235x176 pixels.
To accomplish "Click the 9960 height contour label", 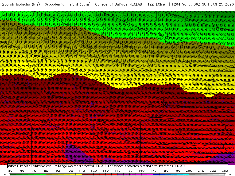I will (184, 120).
